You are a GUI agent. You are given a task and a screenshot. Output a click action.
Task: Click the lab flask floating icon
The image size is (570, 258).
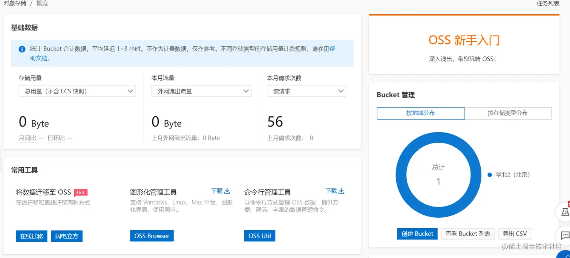coord(565,212)
